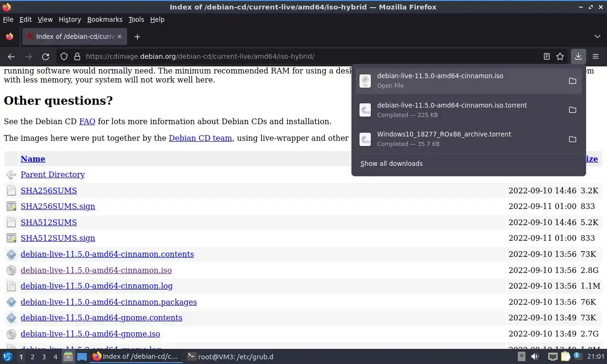Open the SHA256SUMS file link
This screenshot has width=607, height=364.
point(49,191)
